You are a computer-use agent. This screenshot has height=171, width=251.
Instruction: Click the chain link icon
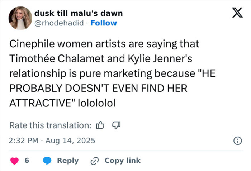tap(95, 161)
